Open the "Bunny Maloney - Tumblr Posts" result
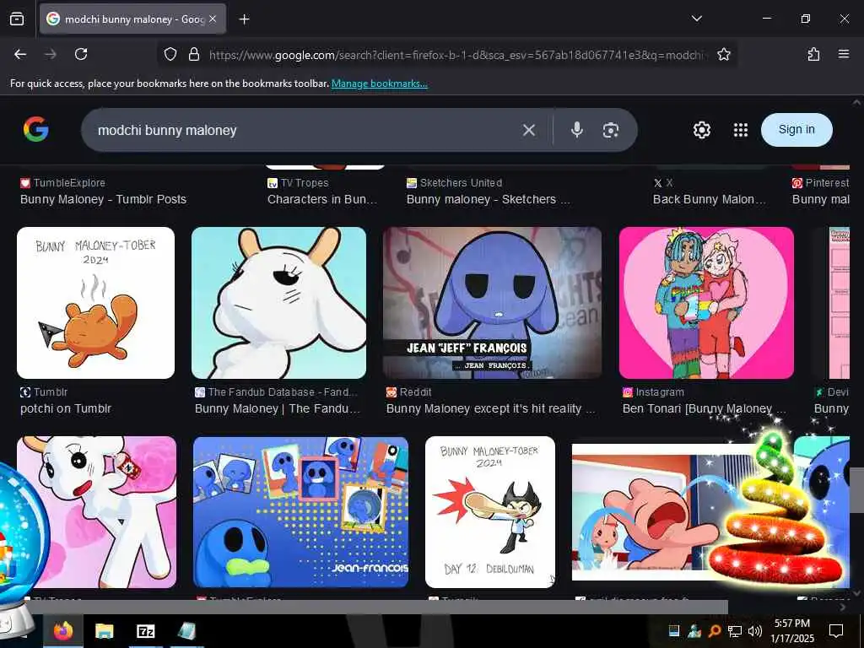 pyautogui.click(x=103, y=199)
